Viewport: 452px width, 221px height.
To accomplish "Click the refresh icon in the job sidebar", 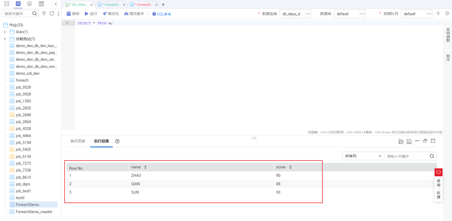I will pyautogui.click(x=52, y=13).
